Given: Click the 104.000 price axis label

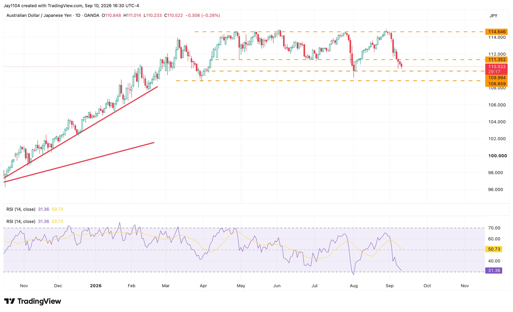Looking at the screenshot, I should pos(497,122).
